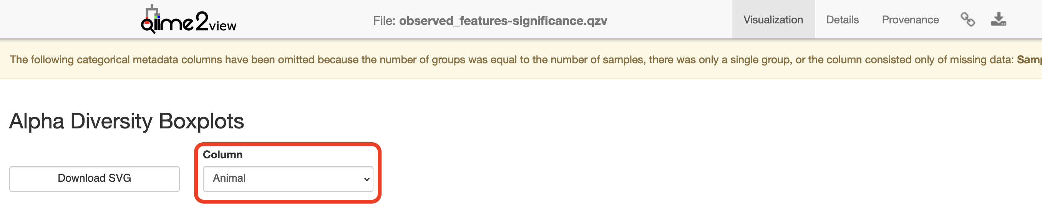Click the QIIME 2 View logo
Screen dimensions: 1042x207
point(188,20)
